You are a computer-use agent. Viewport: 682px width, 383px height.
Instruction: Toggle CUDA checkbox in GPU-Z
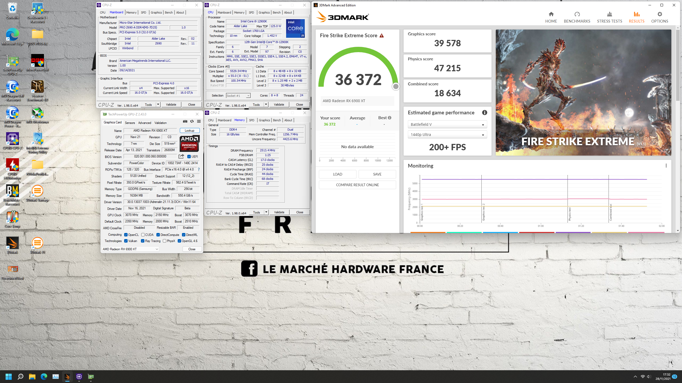point(143,235)
